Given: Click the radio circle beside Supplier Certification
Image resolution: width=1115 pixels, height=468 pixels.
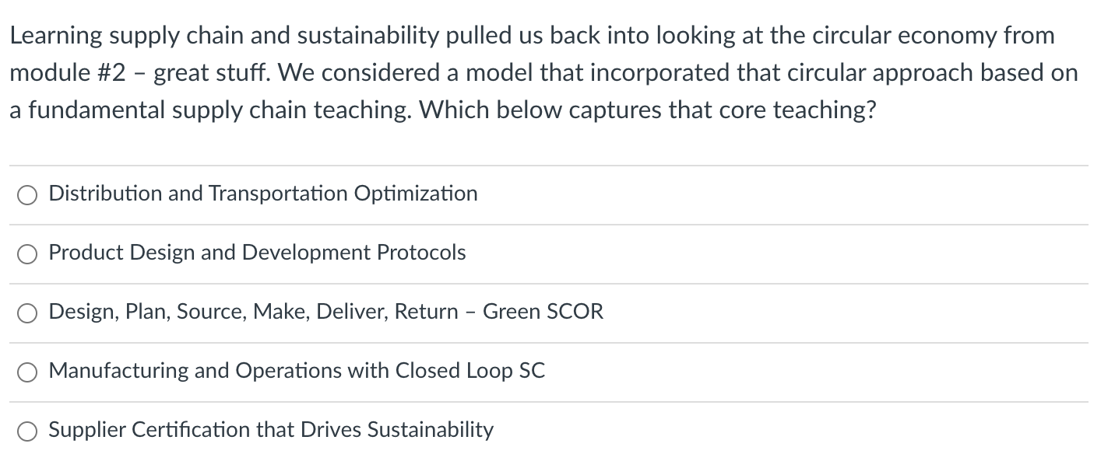Looking at the screenshot, I should (27, 430).
